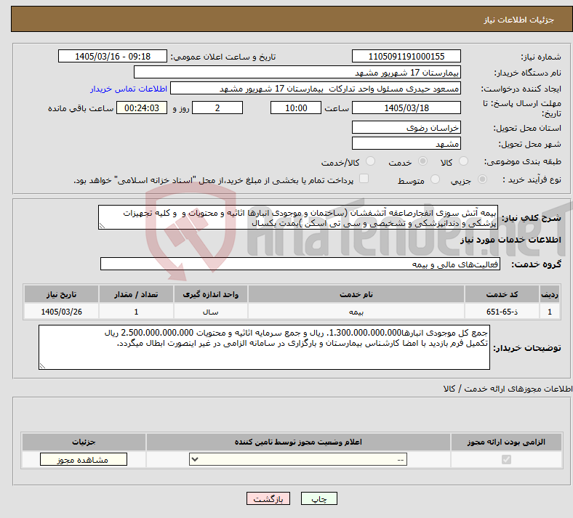Open the permit status dropdown

tap(298, 459)
